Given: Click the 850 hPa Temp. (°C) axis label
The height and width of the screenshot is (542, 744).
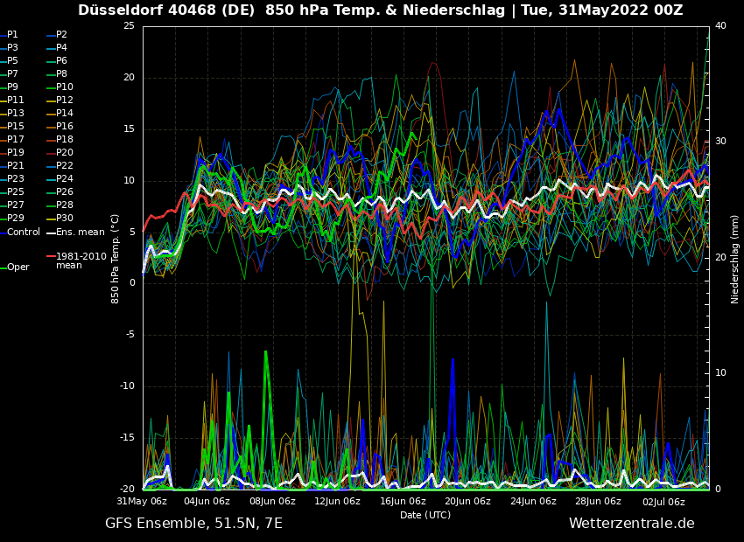Looking at the screenshot, I should point(116,259).
